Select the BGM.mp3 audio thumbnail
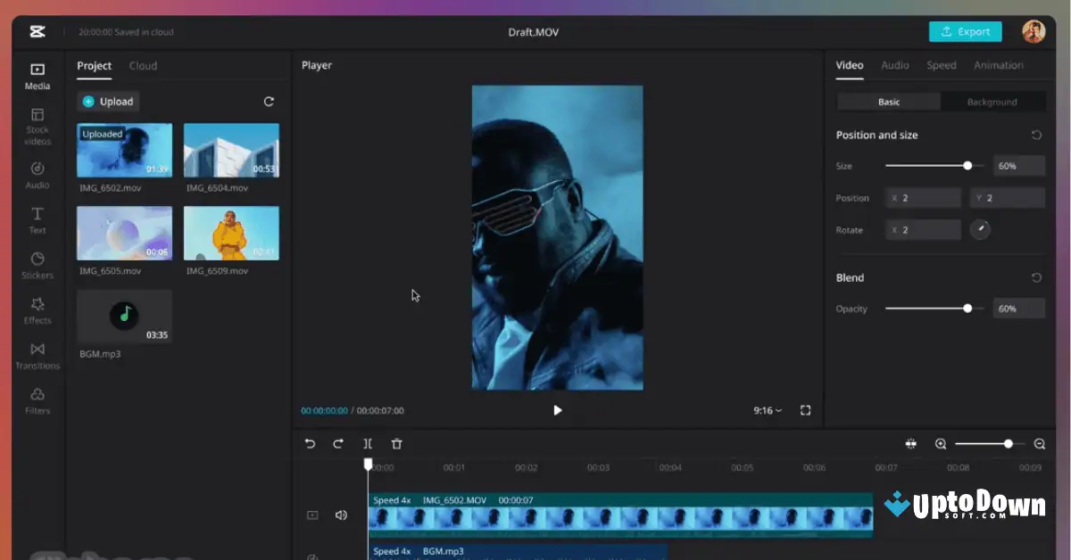 point(124,317)
